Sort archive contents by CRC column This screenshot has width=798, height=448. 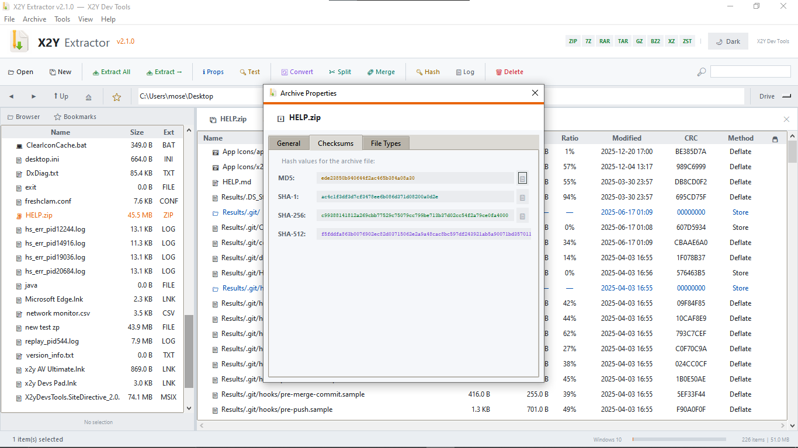point(691,138)
